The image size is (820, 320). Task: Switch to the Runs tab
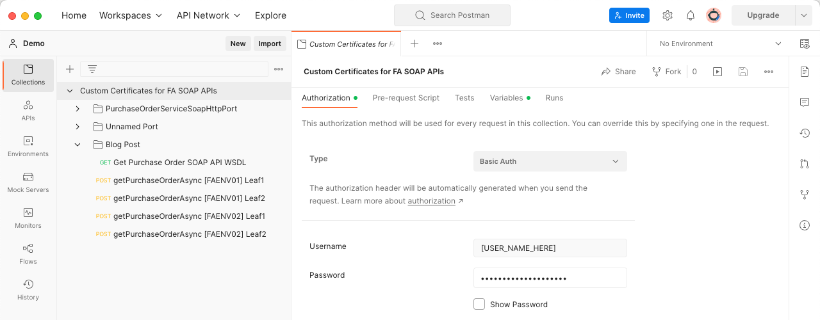(x=554, y=98)
